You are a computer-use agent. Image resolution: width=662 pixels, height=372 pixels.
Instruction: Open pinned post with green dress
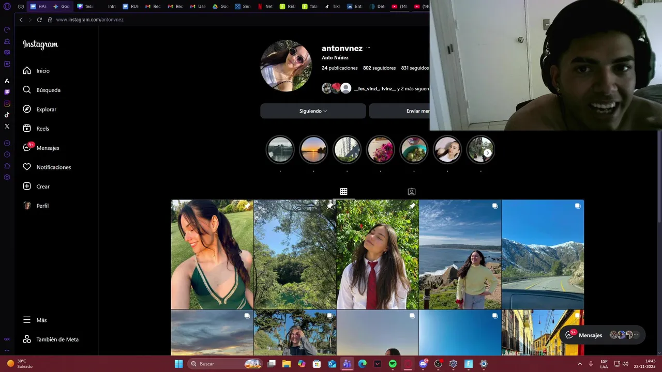212,254
